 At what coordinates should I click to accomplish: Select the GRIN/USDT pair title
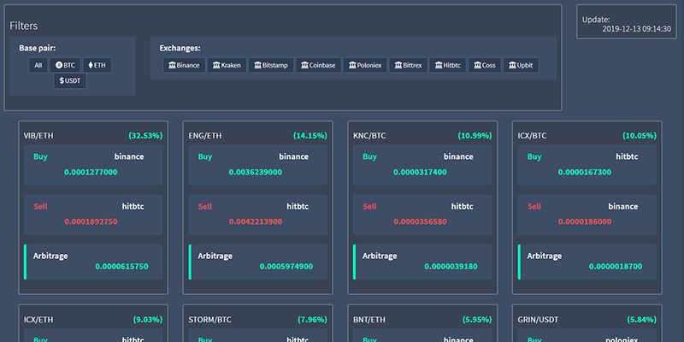(x=540, y=320)
